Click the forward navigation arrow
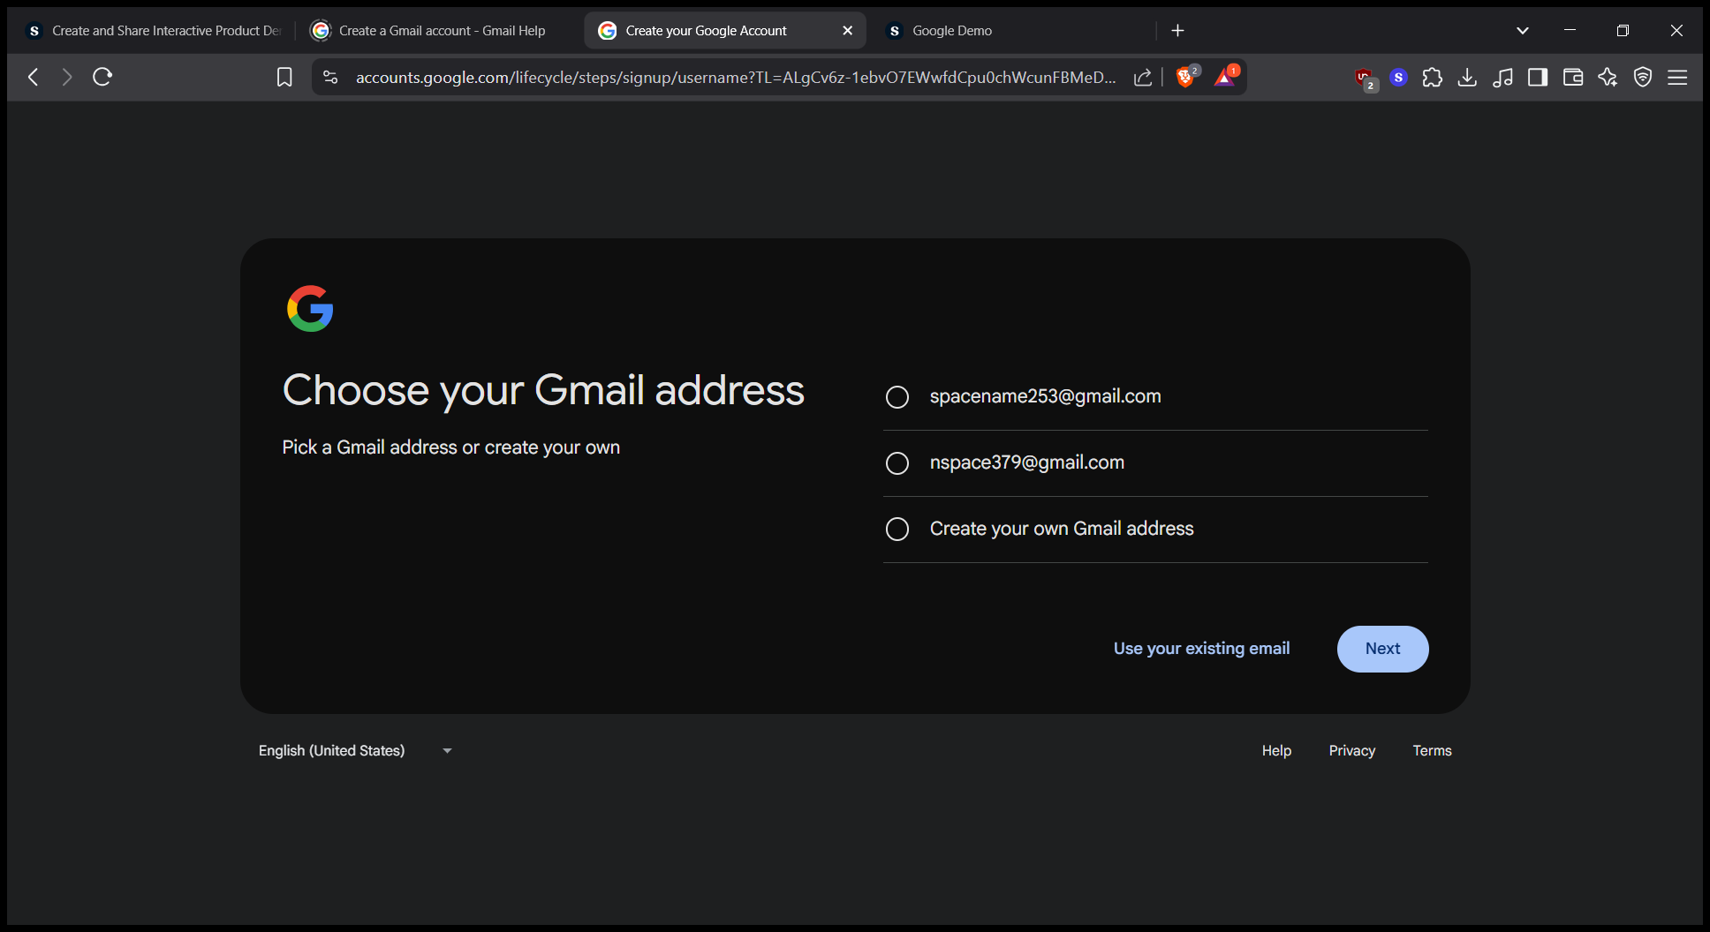This screenshot has height=932, width=1710. click(x=67, y=77)
